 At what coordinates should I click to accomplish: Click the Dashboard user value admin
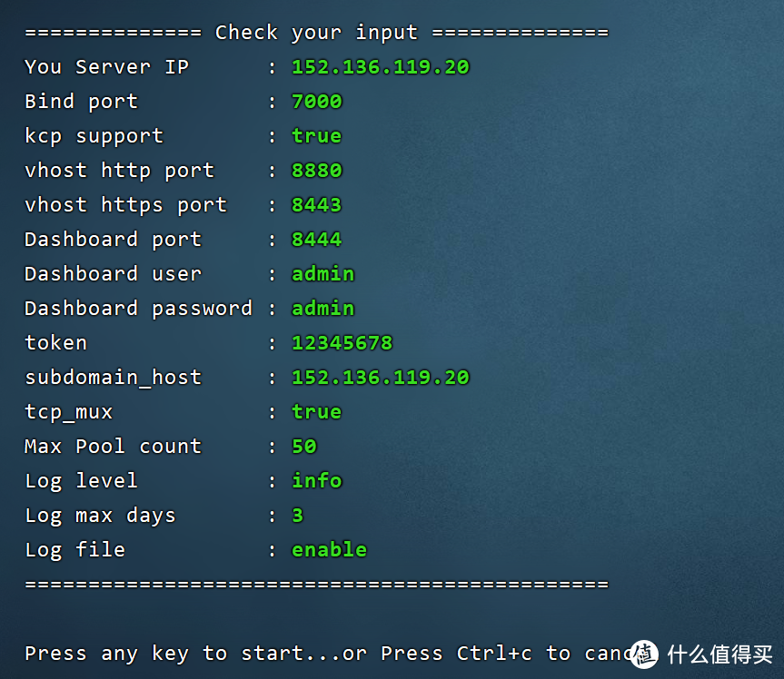click(323, 274)
